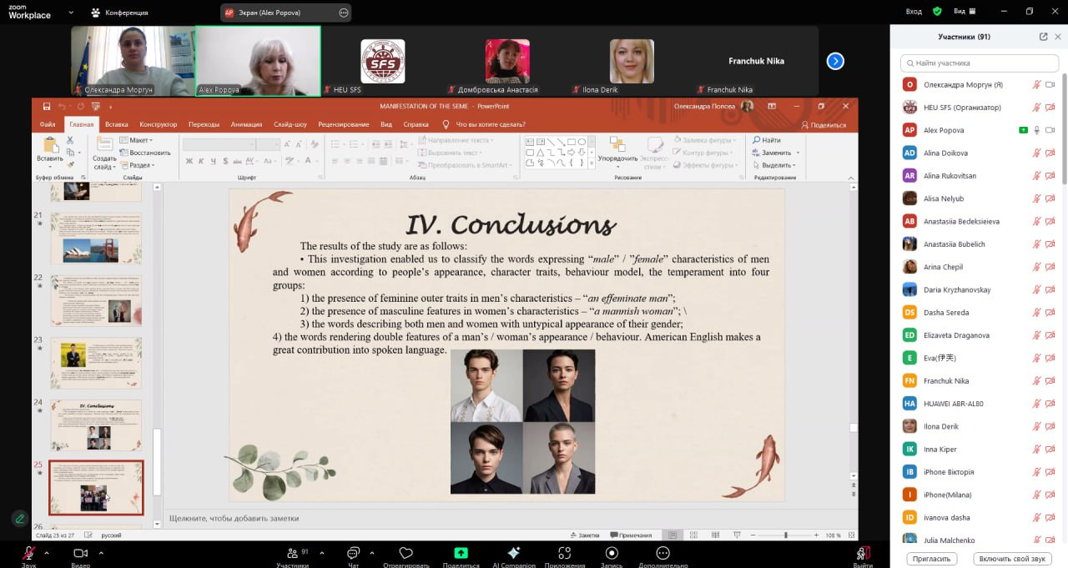This screenshot has height=568, width=1068.
Task: Click the Найти участника search field
Action: click(978, 63)
